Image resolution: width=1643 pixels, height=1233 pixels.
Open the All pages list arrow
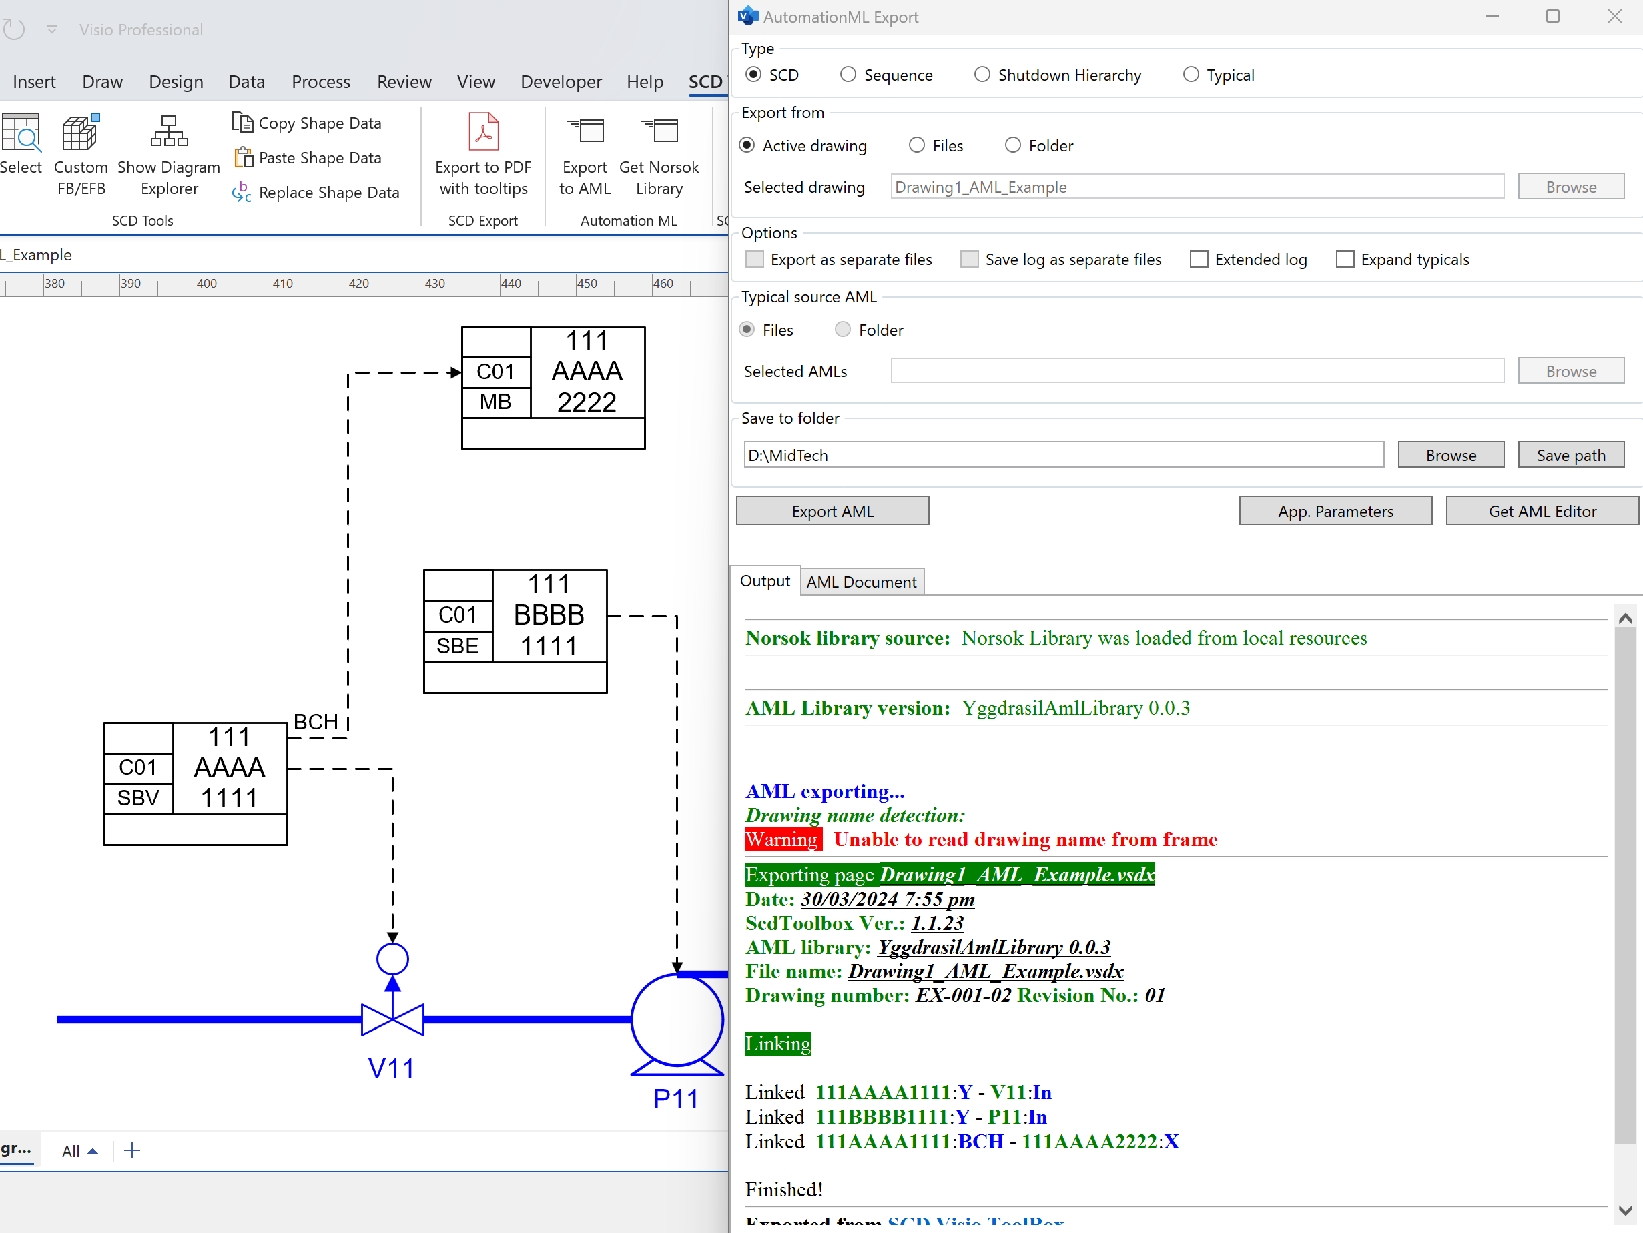tap(93, 1152)
